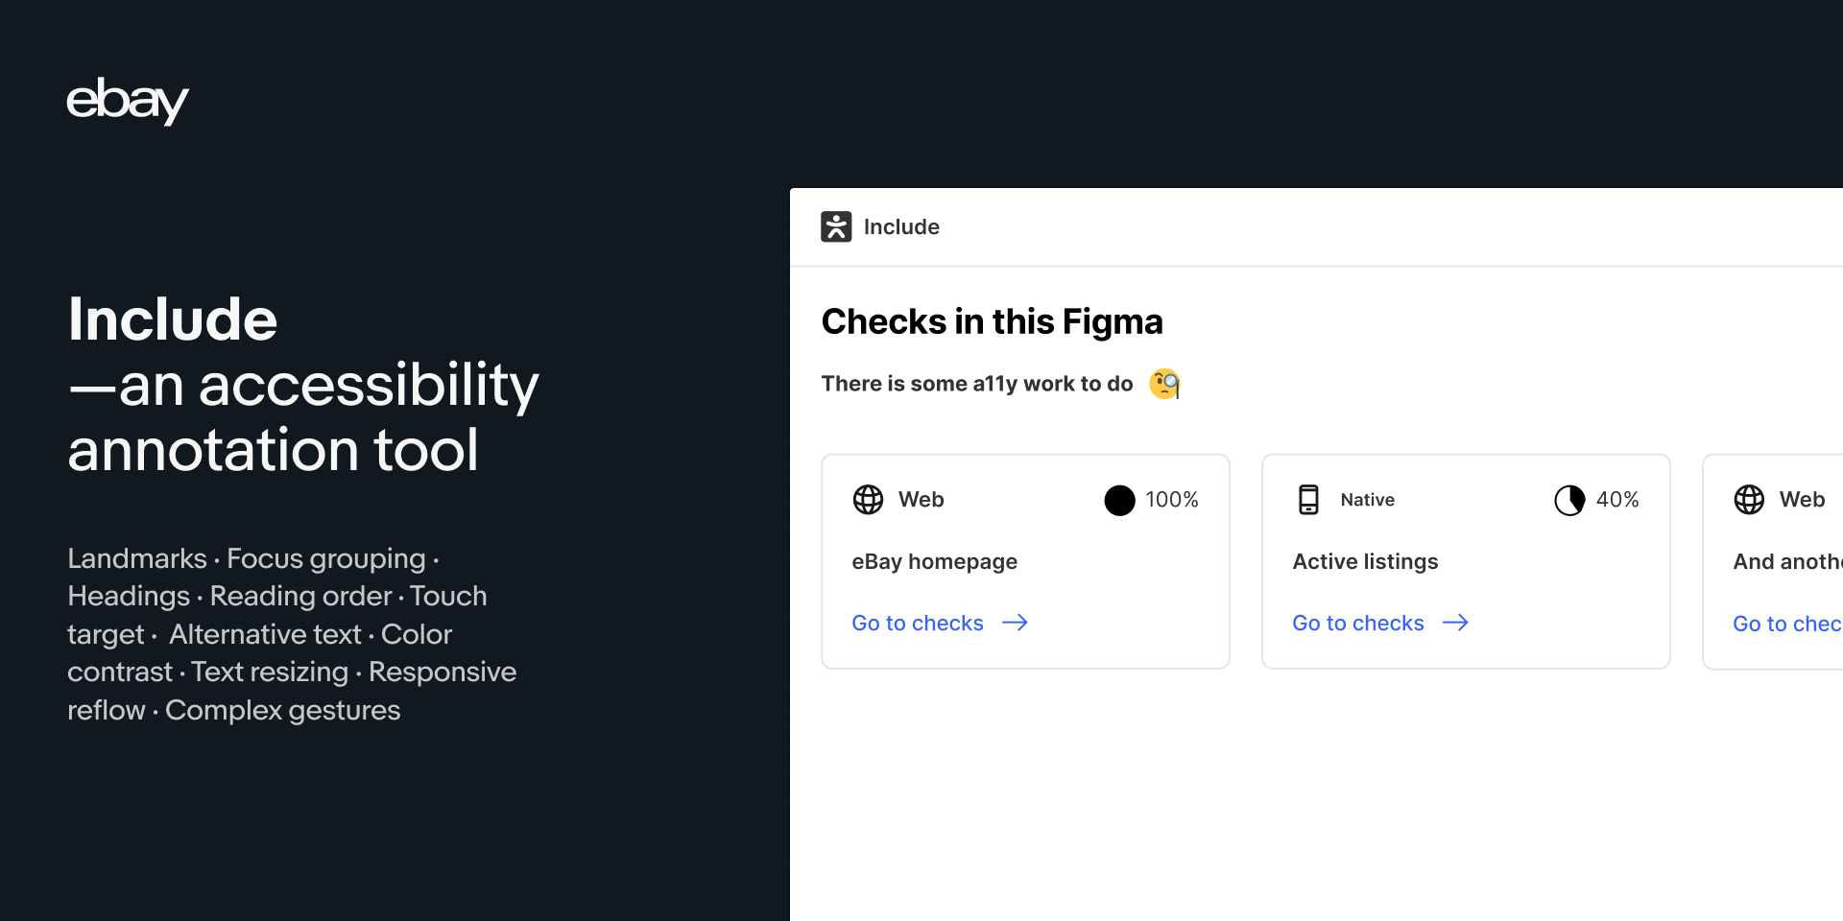Click the Checks in this Figma heading
This screenshot has height=921, width=1843.
click(992, 321)
